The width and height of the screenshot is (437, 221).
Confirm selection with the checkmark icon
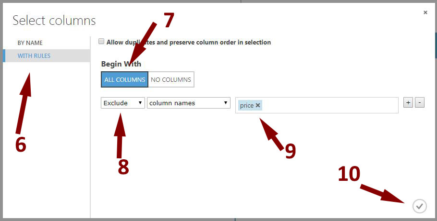[419, 206]
